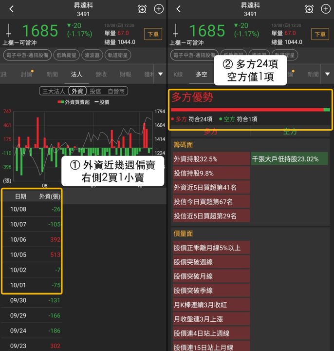The image size is (334, 351).
Task: Open 股價連4日站上週線 item
Action: point(211,333)
